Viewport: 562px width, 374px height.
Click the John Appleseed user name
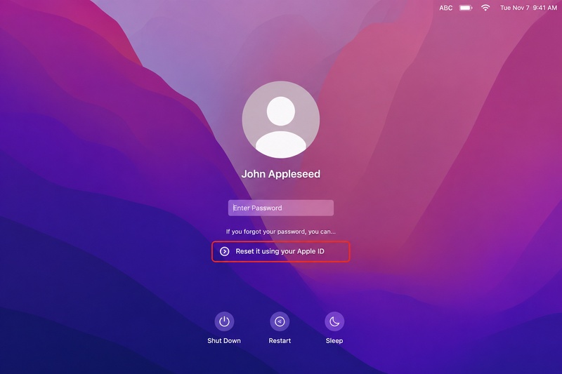280,174
